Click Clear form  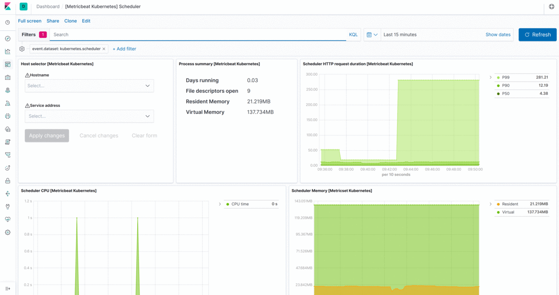click(144, 135)
